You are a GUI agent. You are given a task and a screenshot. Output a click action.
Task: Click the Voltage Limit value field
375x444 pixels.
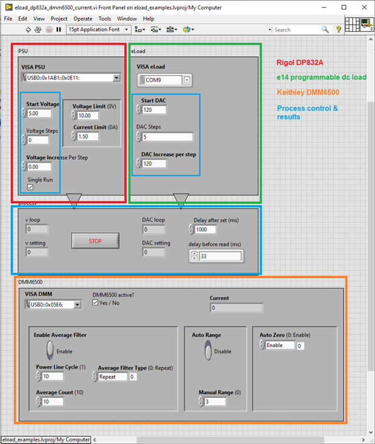tap(88, 116)
